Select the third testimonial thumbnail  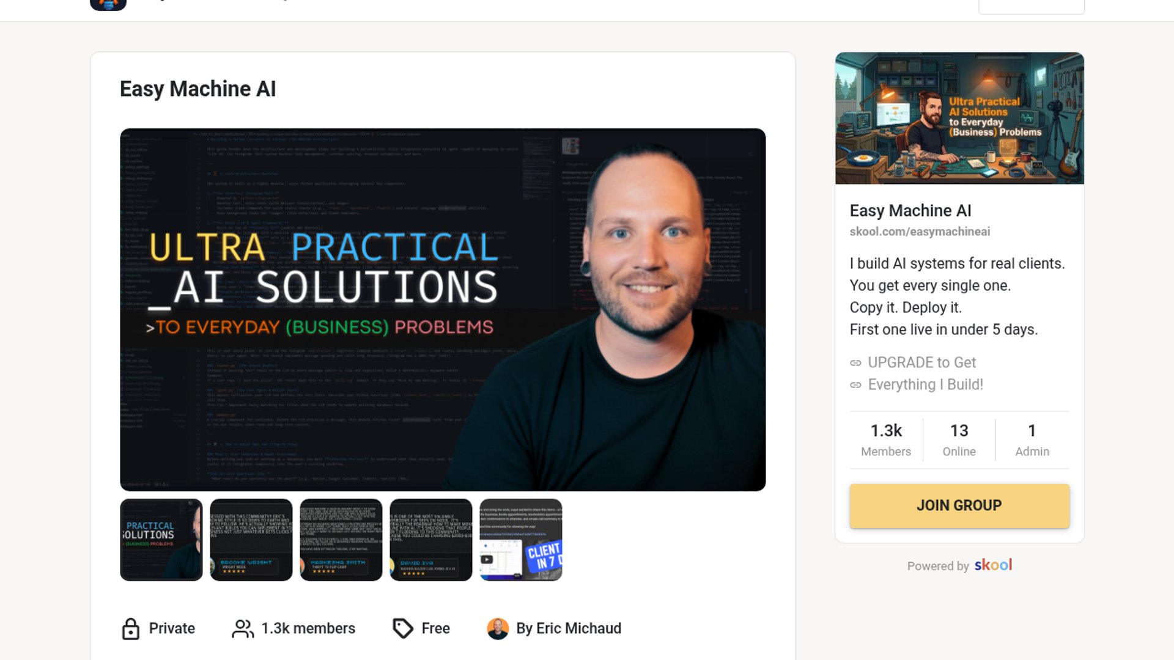coord(341,540)
